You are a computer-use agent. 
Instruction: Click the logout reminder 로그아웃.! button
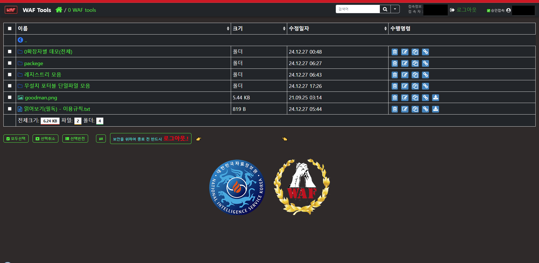click(x=151, y=139)
